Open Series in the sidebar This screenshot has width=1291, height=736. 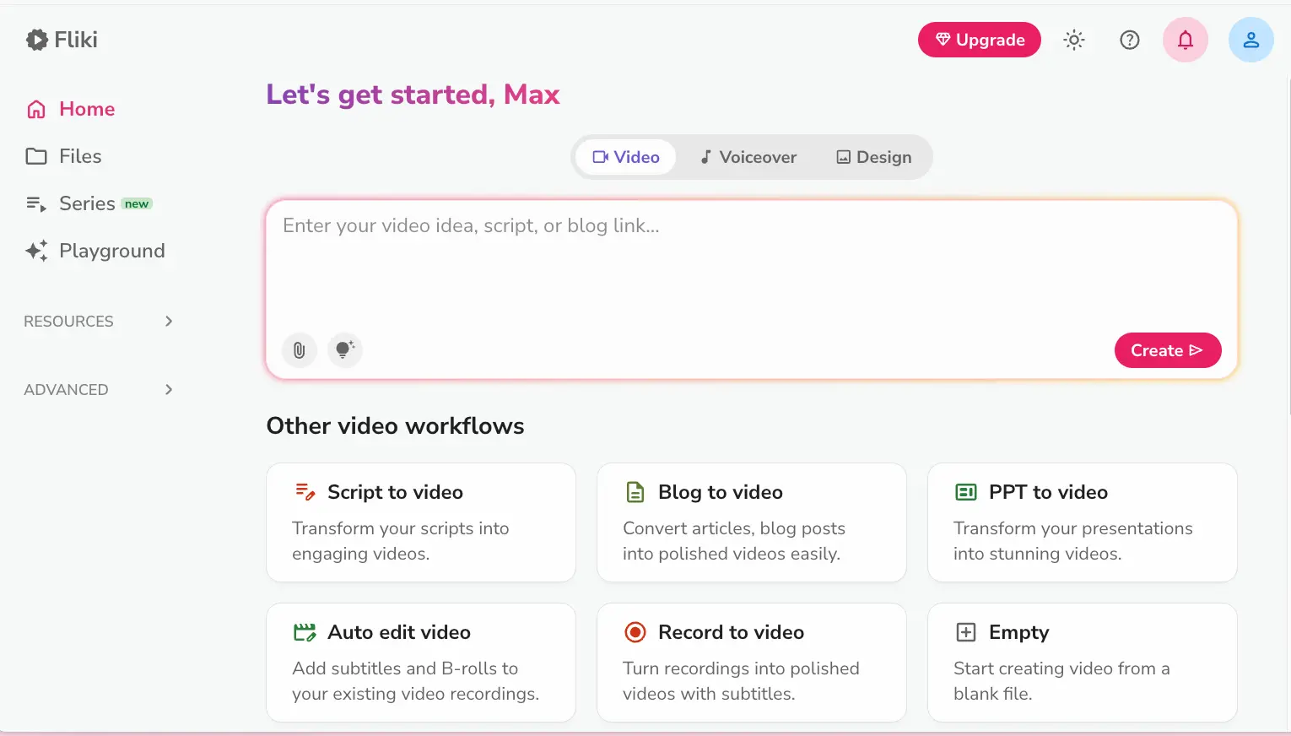point(87,203)
